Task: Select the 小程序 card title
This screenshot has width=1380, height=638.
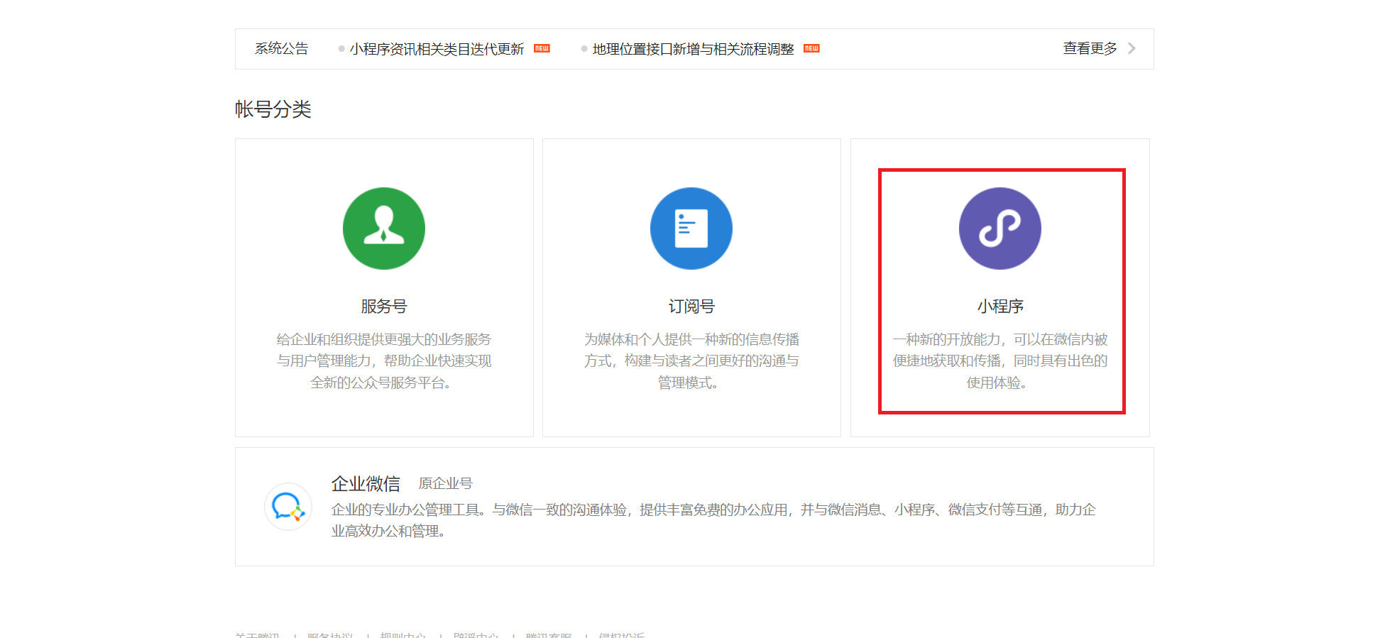Action: point(1000,307)
